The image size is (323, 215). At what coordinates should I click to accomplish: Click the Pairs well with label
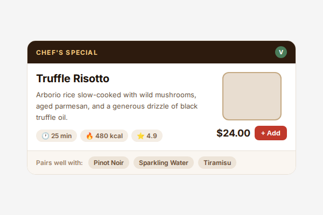(59, 163)
